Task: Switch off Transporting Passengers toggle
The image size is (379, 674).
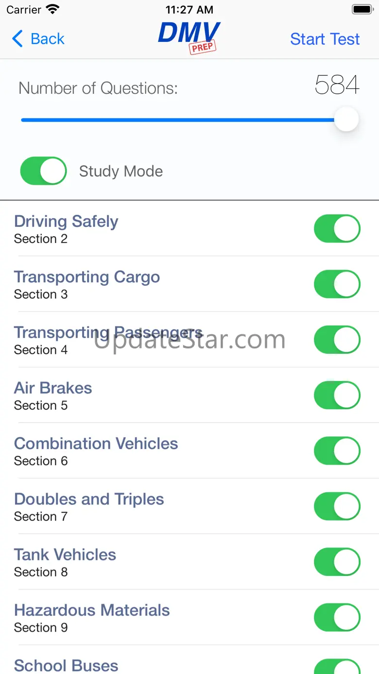Action: coord(337,340)
